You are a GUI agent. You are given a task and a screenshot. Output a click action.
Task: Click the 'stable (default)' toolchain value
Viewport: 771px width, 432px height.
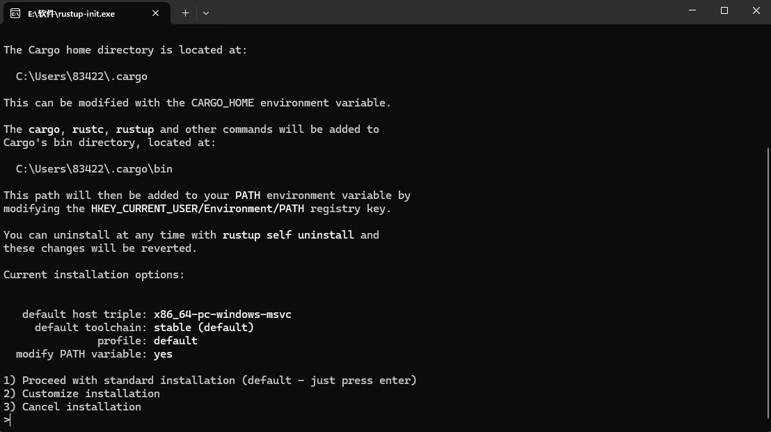coord(204,328)
